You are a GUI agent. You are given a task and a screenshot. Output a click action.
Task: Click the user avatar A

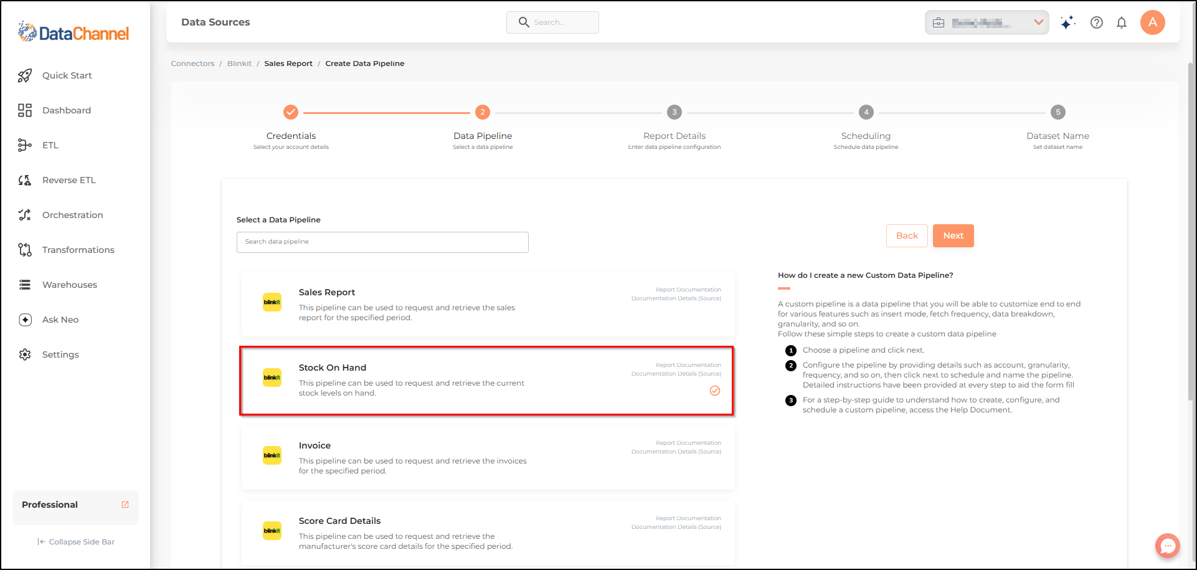pos(1153,22)
